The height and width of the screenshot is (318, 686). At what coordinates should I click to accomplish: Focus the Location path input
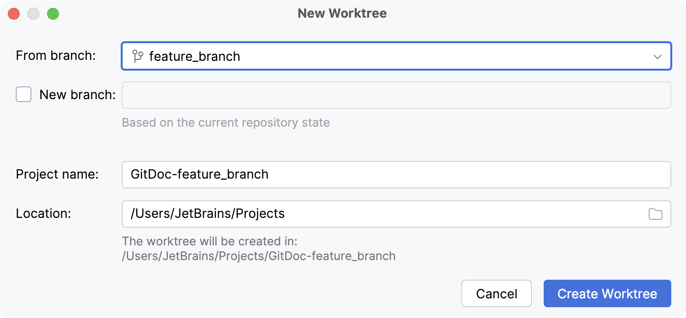click(x=343, y=214)
